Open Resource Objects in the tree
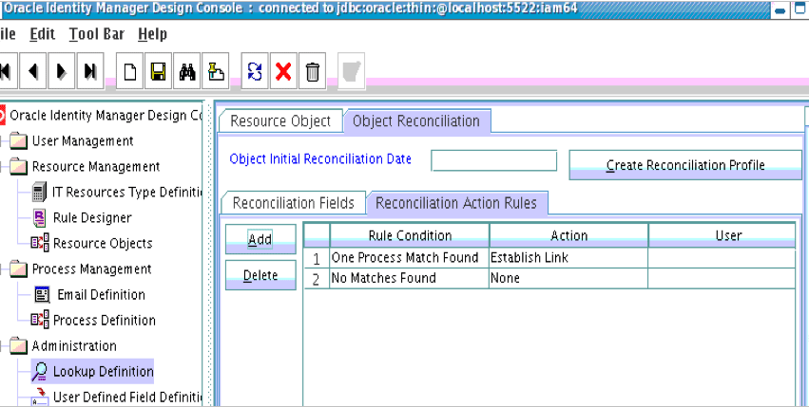Screen dimensions: 809x407 click(x=103, y=243)
